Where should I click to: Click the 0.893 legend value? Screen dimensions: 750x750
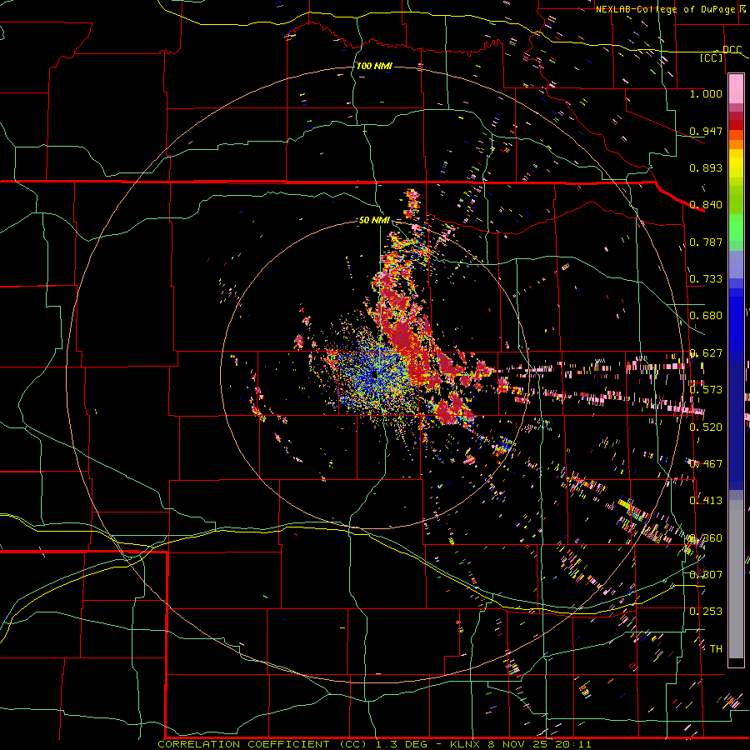click(706, 167)
